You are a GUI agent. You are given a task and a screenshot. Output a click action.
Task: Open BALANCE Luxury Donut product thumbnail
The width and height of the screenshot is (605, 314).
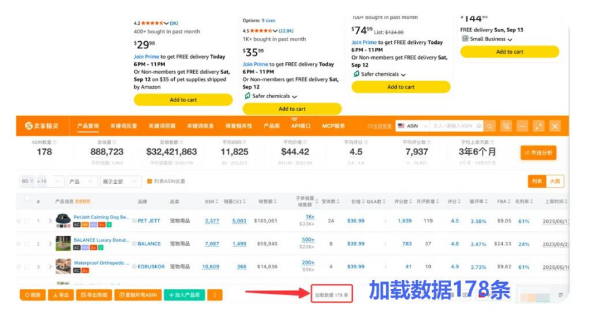(x=63, y=243)
